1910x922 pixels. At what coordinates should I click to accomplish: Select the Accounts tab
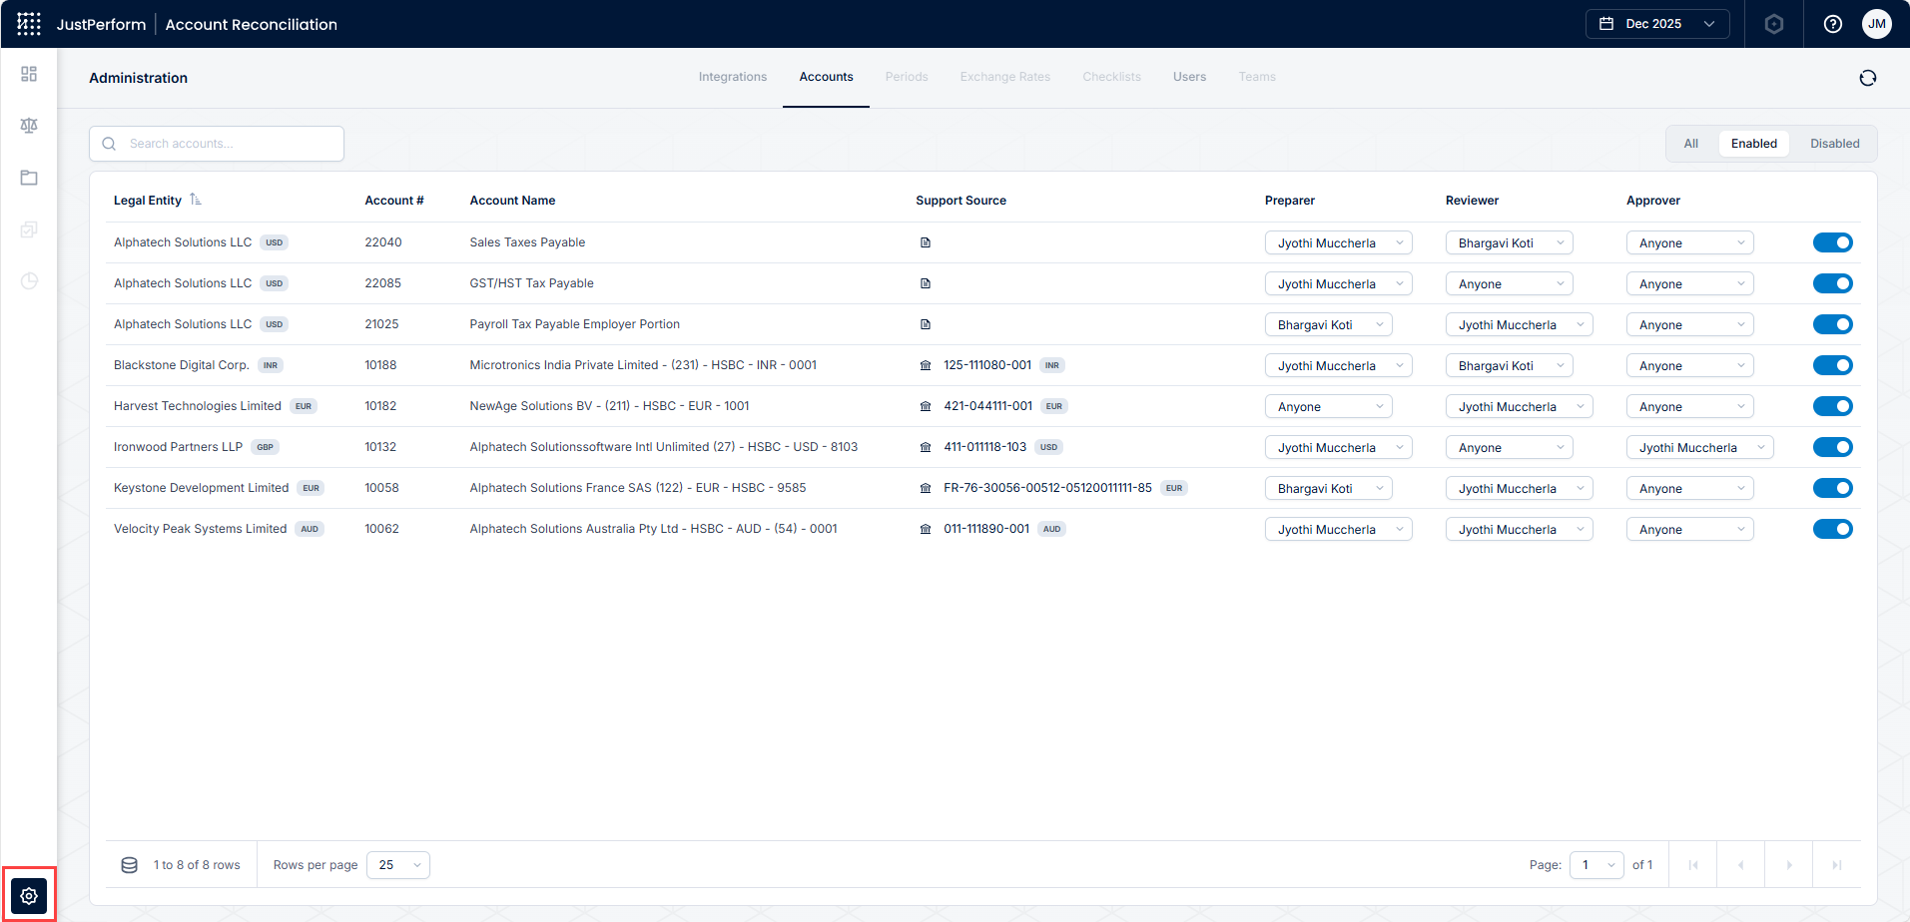827,77
